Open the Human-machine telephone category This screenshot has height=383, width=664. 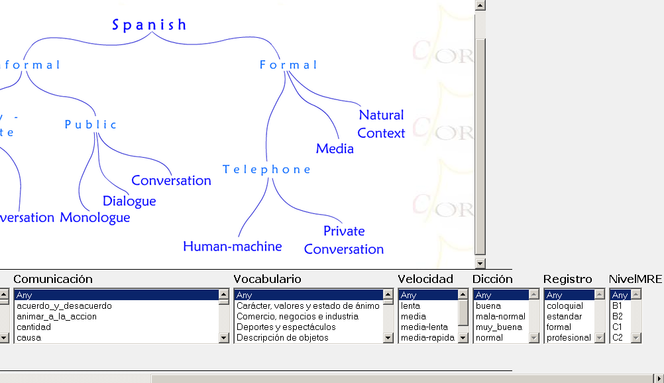(x=232, y=246)
